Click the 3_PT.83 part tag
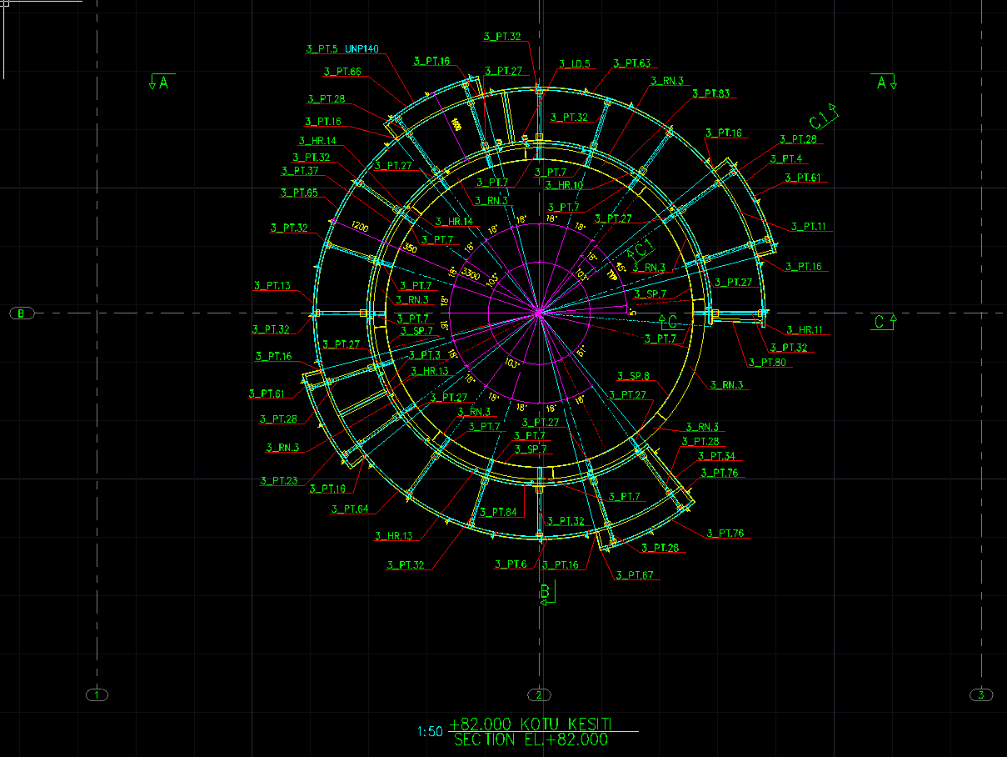 pos(710,93)
